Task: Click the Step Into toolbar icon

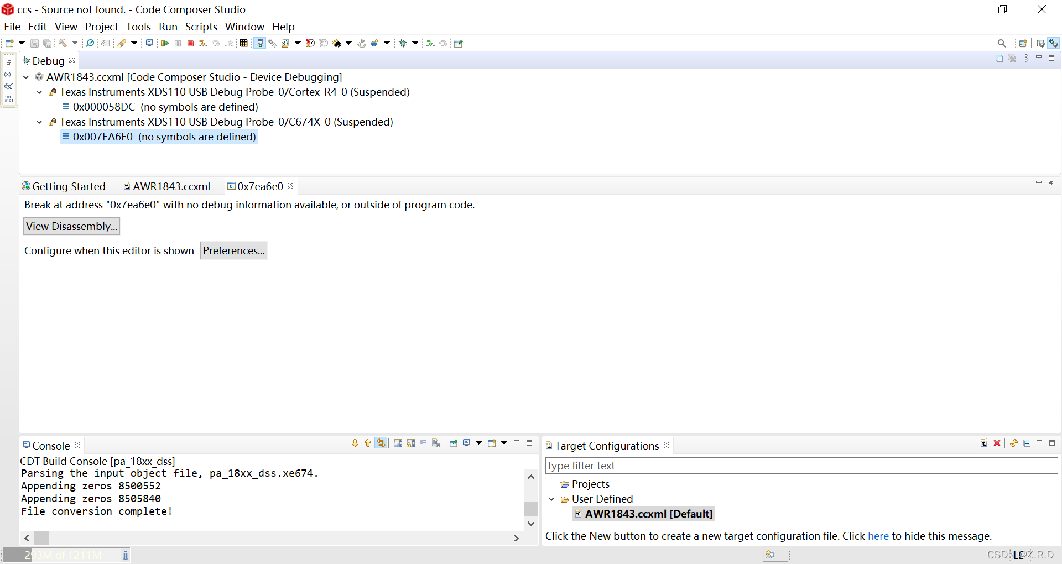Action: [x=203, y=43]
